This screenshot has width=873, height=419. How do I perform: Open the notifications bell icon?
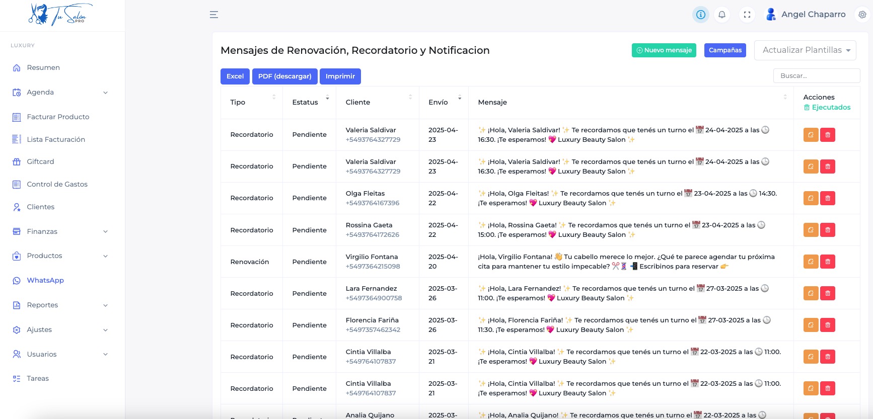(722, 15)
